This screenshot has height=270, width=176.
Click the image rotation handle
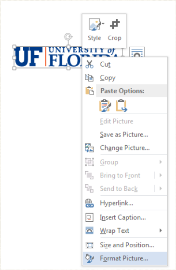(x=68, y=36)
